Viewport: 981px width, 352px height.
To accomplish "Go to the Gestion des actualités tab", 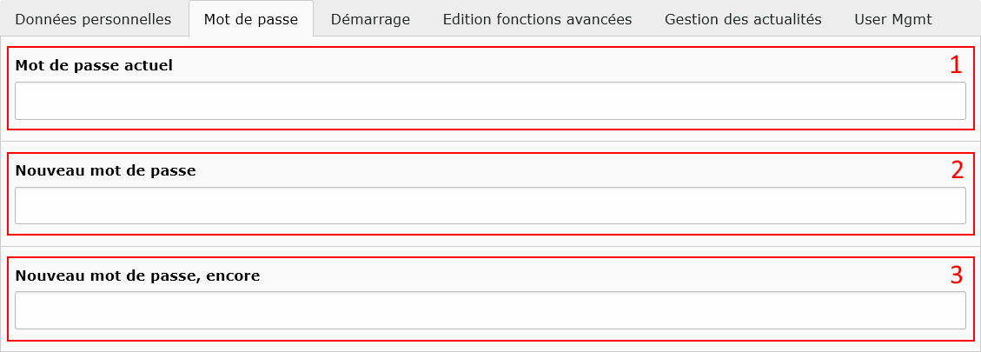I will pyautogui.click(x=743, y=19).
